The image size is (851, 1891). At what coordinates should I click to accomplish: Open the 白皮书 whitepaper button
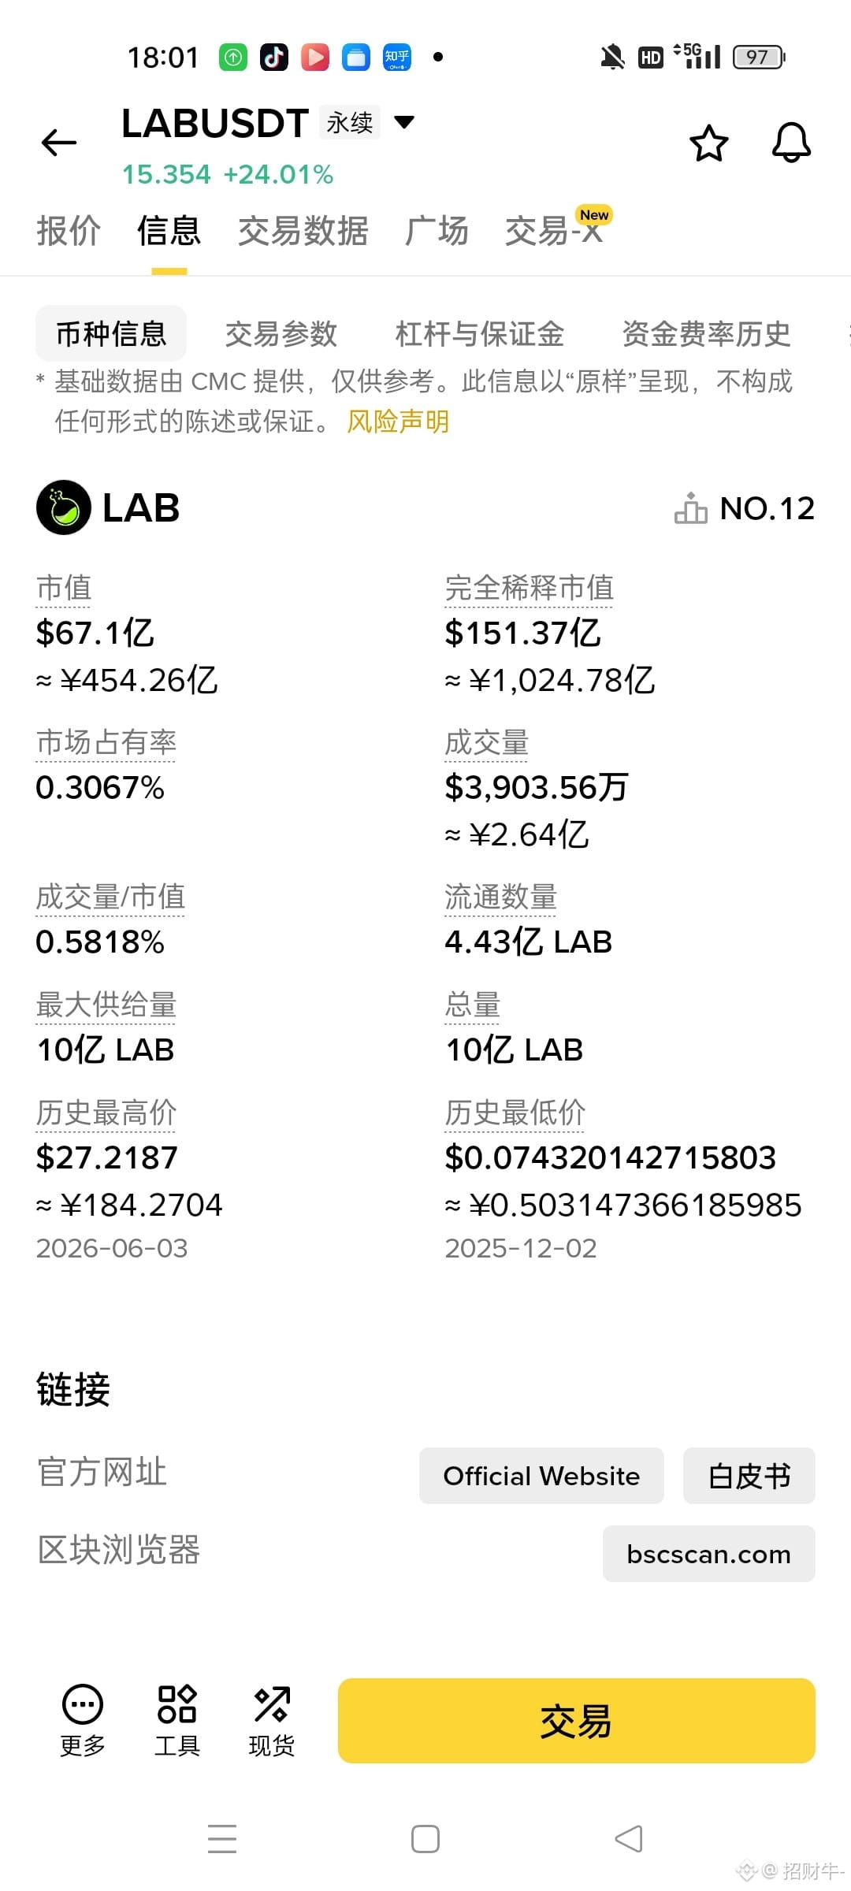749,1476
